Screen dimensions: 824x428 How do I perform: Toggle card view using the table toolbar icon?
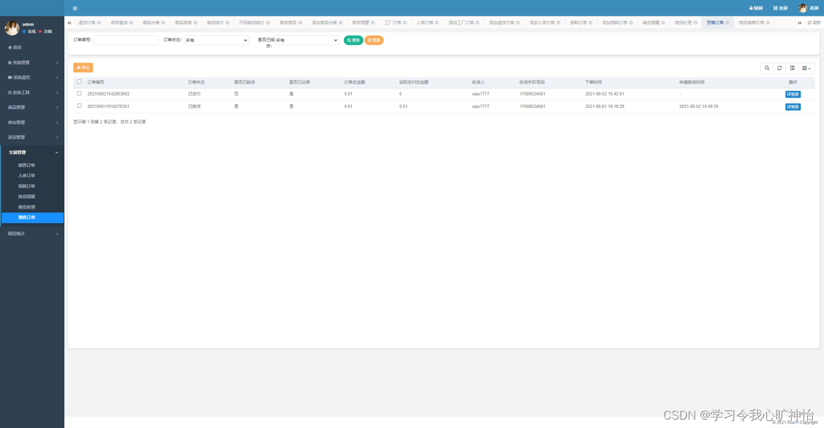pos(792,68)
